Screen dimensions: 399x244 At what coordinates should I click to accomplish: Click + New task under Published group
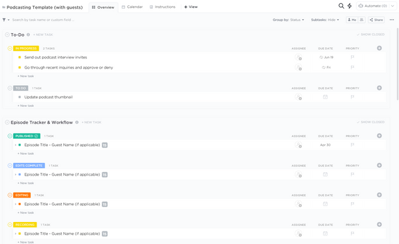pos(26,154)
